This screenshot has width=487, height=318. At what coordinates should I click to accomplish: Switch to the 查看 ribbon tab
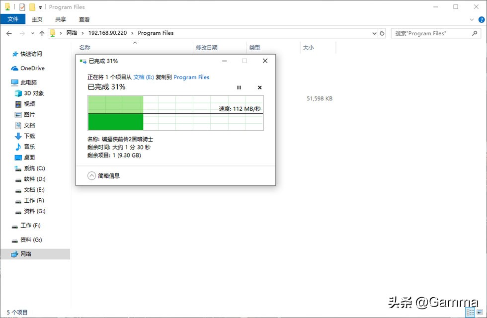click(x=83, y=19)
